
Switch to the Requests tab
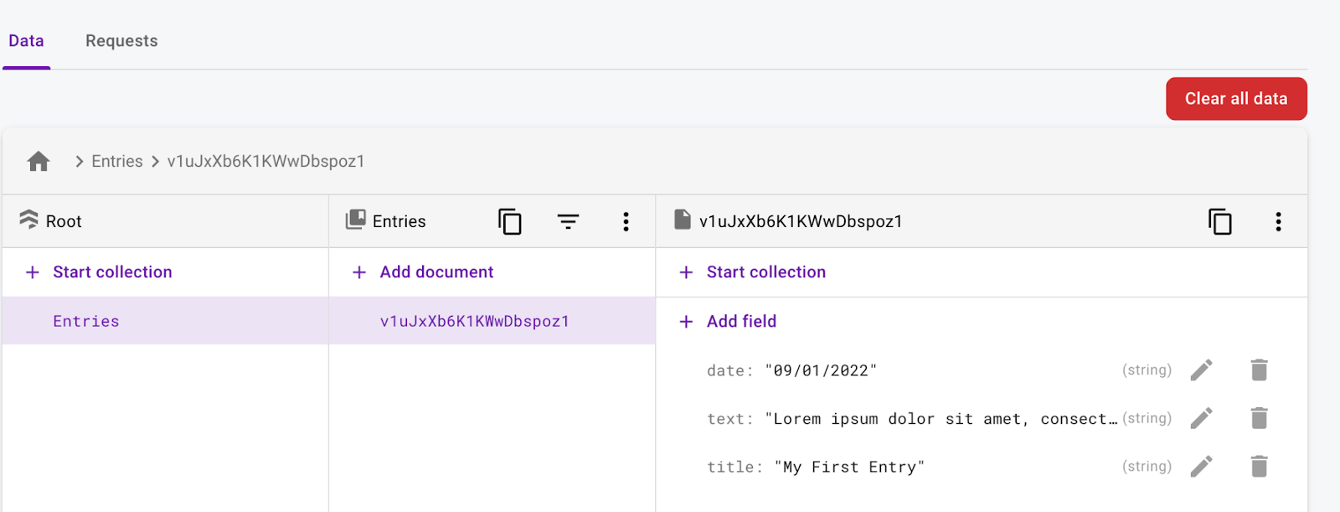click(121, 41)
